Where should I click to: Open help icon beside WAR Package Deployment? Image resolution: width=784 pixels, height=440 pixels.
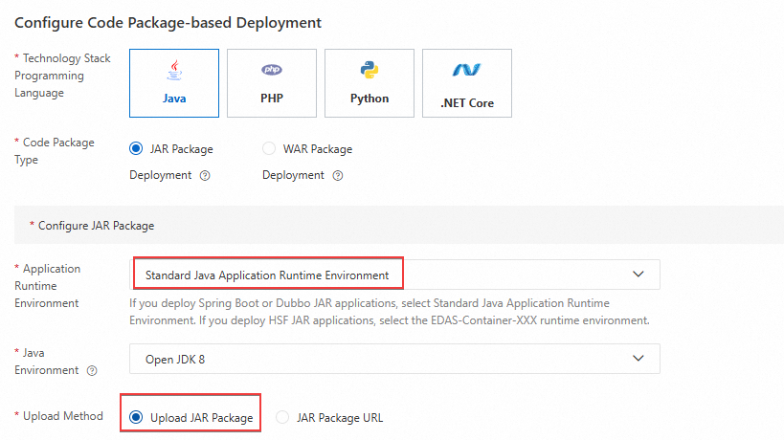(x=338, y=176)
